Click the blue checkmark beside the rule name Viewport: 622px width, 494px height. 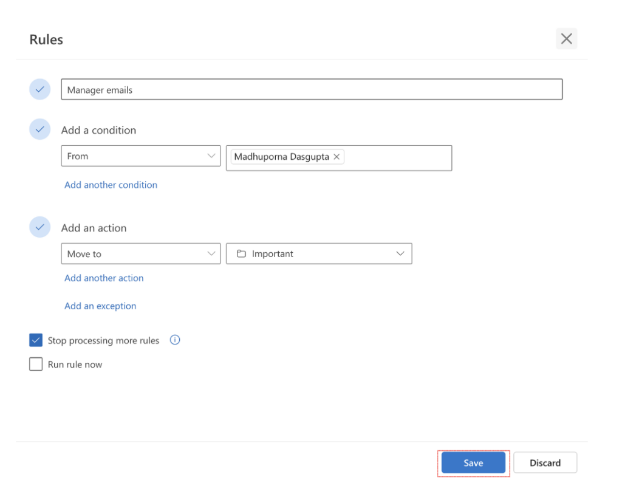tap(39, 89)
